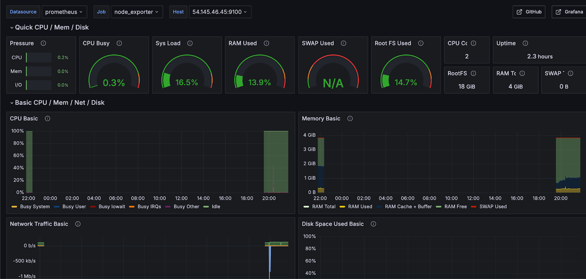
Task: Click the CPU Basic info icon
Action: pyautogui.click(x=47, y=119)
